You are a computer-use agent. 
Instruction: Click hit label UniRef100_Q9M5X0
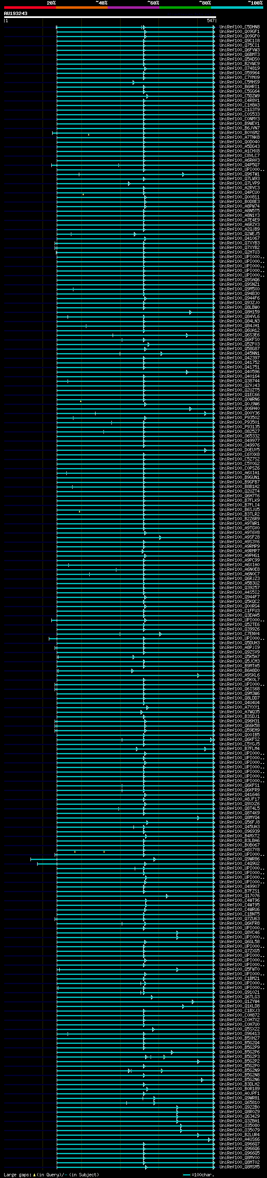tap(239, 289)
